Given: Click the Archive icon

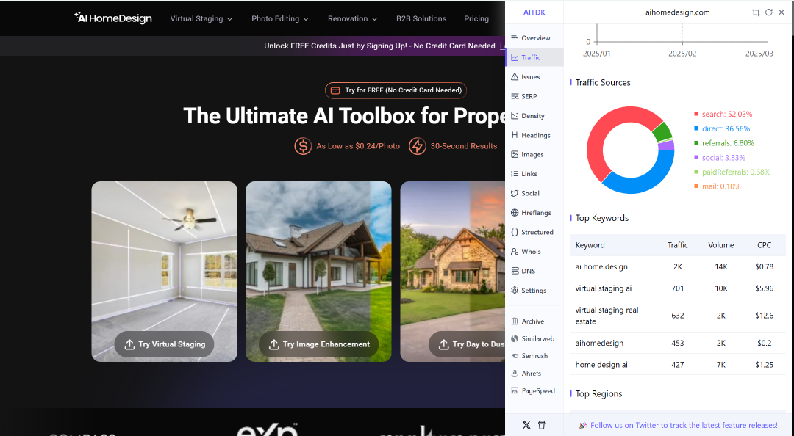Looking at the screenshot, I should point(515,321).
